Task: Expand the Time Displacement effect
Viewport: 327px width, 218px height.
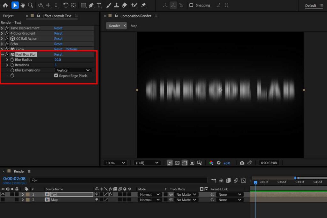Action: click(x=2, y=28)
